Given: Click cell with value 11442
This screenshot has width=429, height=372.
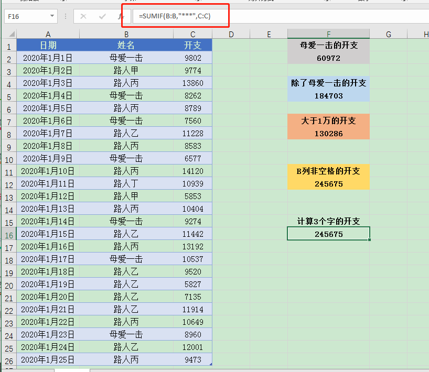Looking at the screenshot, I should [193, 234].
